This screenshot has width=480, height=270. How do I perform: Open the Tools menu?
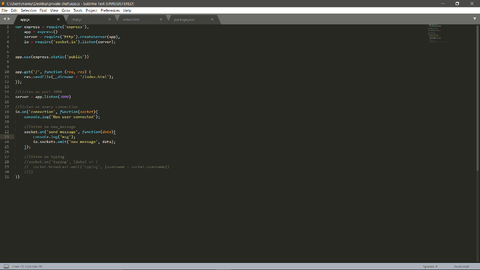click(78, 10)
